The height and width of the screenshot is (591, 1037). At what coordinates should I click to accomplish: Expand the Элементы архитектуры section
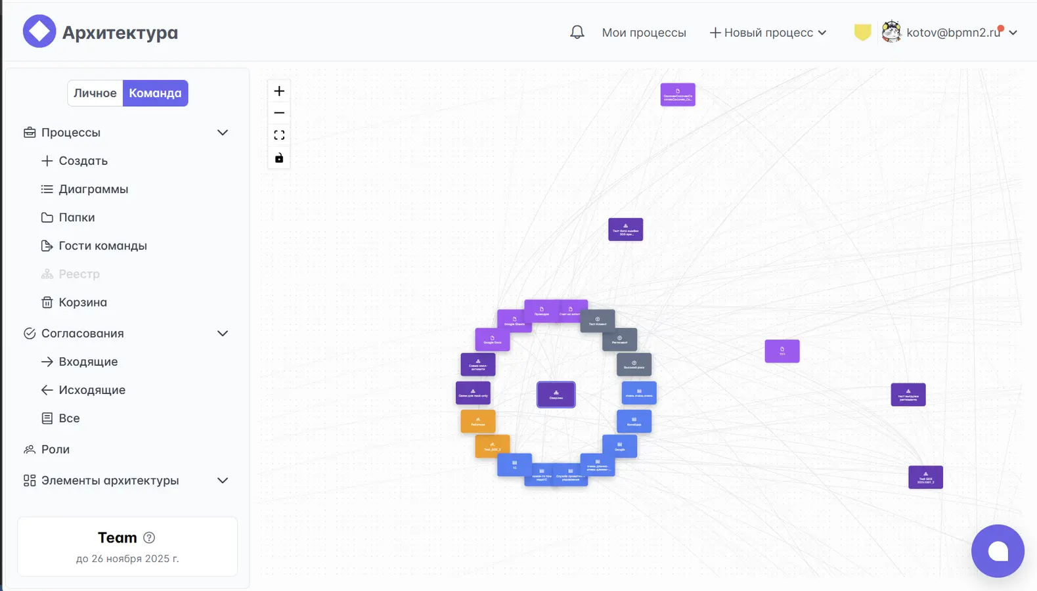click(x=223, y=481)
